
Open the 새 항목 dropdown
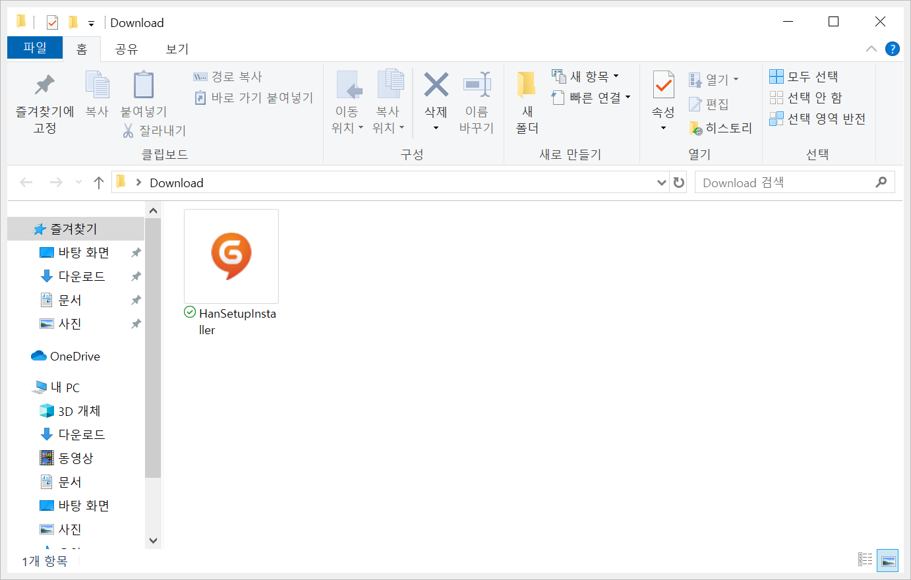coord(585,76)
